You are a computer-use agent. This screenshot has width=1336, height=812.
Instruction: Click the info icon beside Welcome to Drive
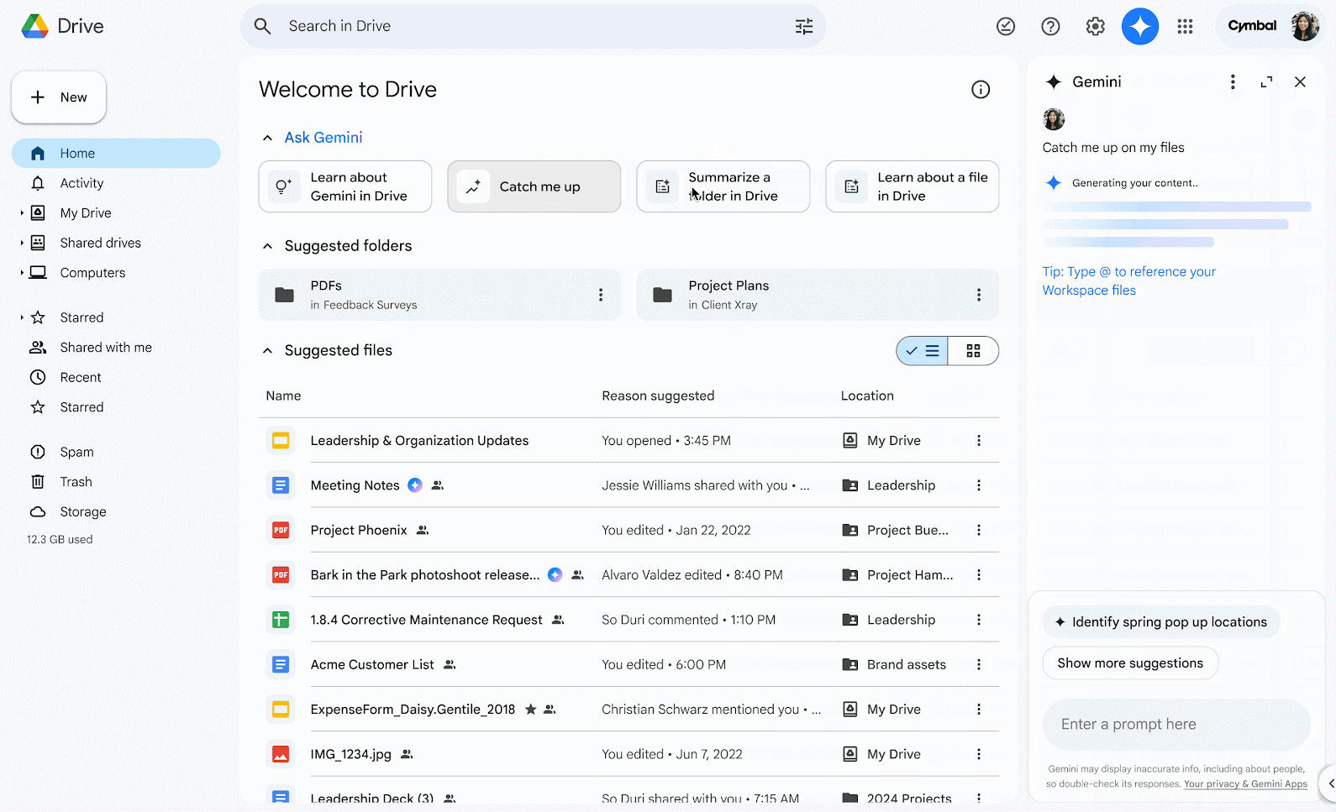pos(981,90)
